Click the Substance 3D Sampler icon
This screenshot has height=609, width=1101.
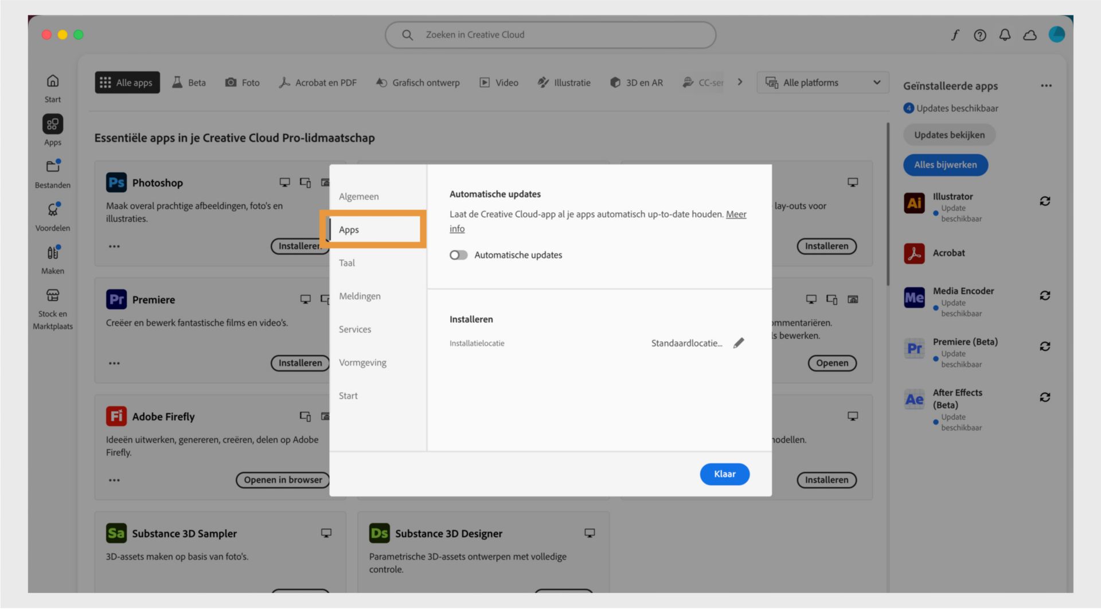(x=116, y=533)
